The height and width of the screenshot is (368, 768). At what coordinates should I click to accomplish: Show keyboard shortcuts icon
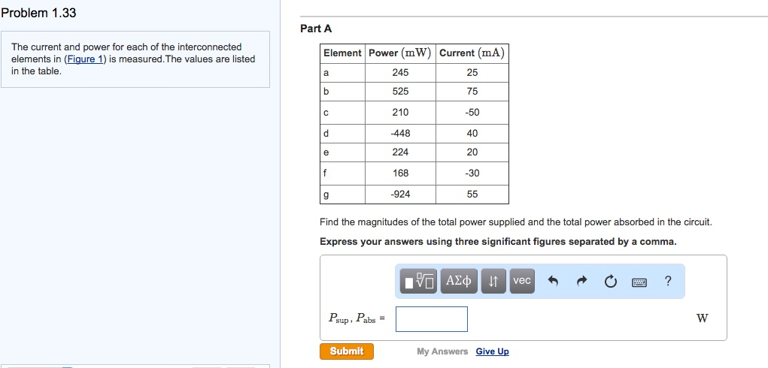pos(639,282)
